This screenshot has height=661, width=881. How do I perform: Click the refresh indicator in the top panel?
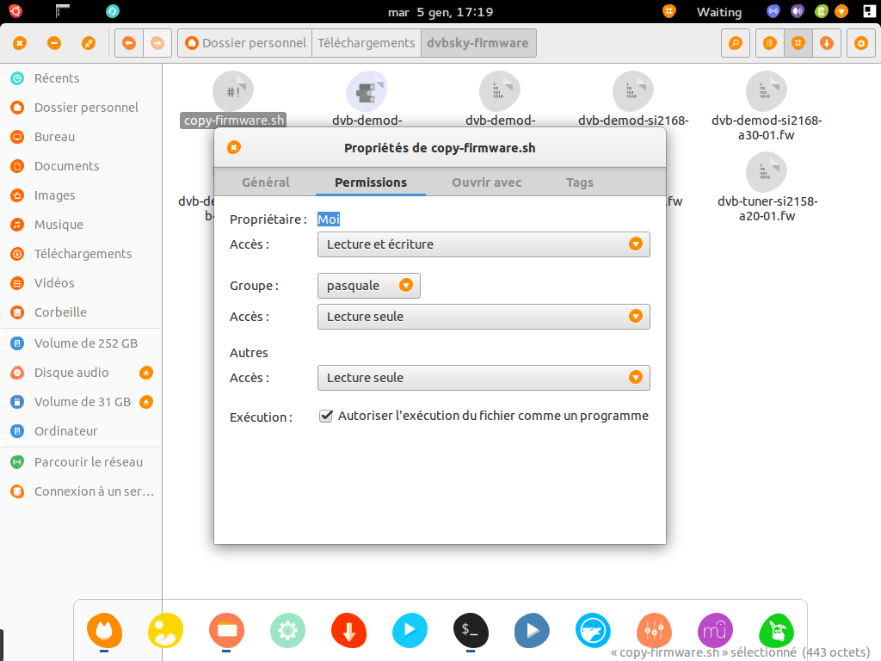click(113, 11)
